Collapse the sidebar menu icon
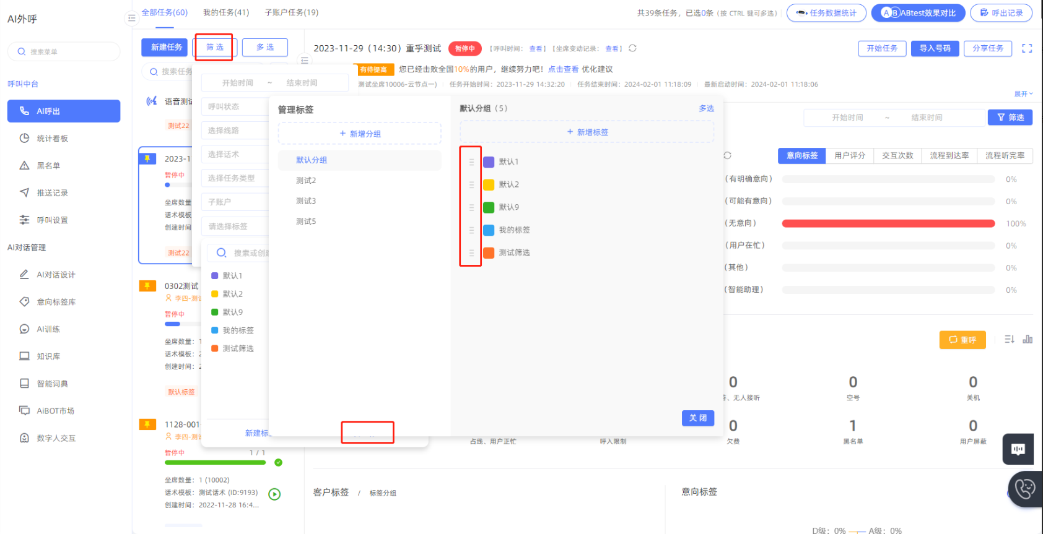This screenshot has width=1043, height=534. (131, 18)
